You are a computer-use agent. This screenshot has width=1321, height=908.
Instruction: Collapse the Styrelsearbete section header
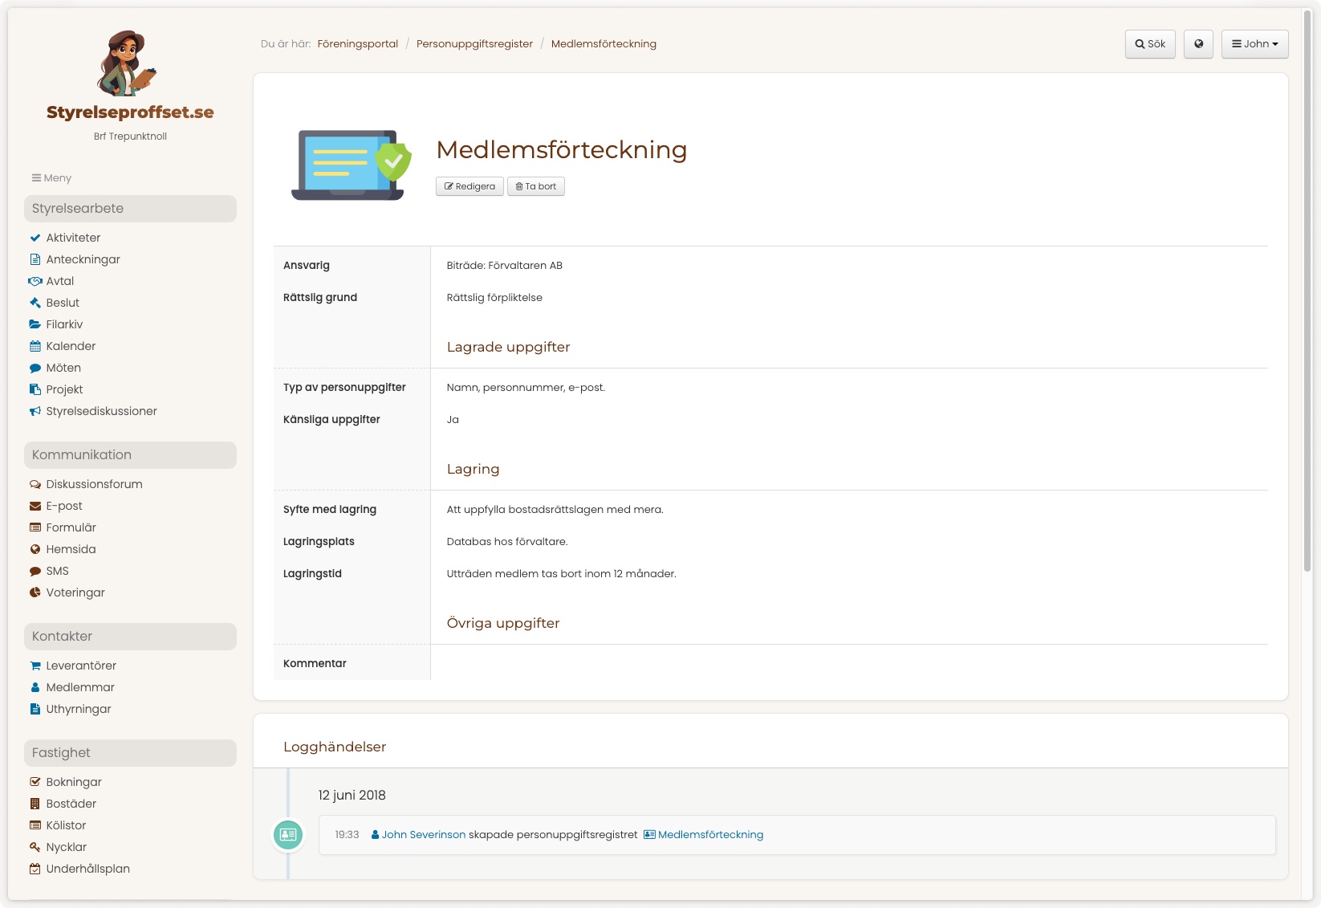click(x=130, y=209)
